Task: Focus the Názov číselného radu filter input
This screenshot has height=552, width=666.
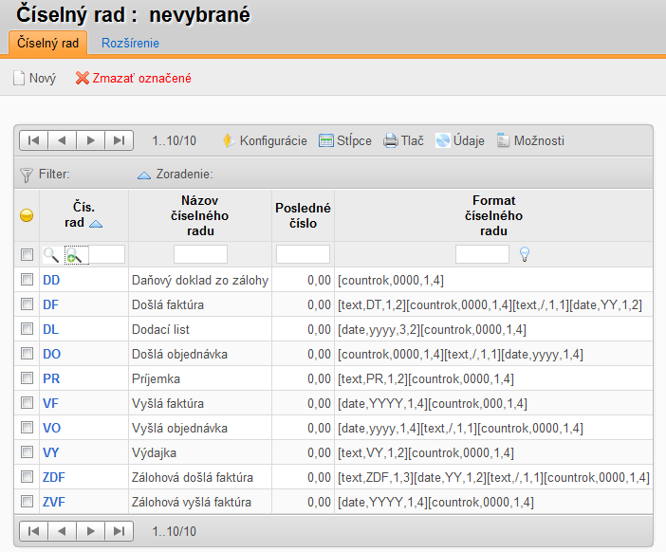Action: (x=200, y=254)
